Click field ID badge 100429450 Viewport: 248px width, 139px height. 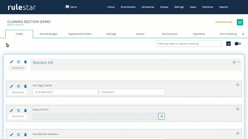click(18, 116)
